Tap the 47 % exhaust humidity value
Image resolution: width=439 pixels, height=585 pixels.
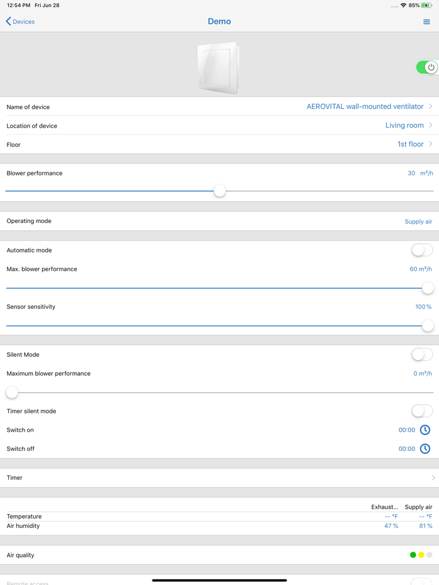pos(391,525)
